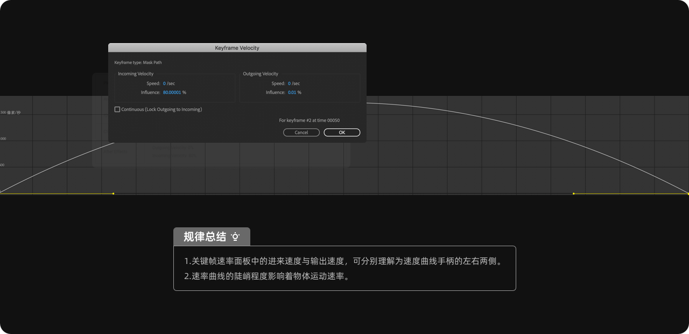Click the lightbulb icon beside 规律总结
689x334 pixels.
pos(235,236)
